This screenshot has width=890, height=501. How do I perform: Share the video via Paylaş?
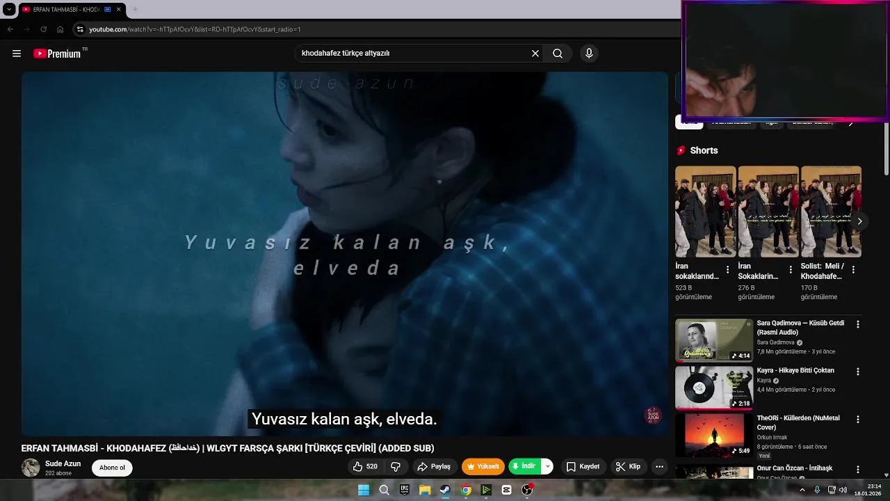(435, 467)
